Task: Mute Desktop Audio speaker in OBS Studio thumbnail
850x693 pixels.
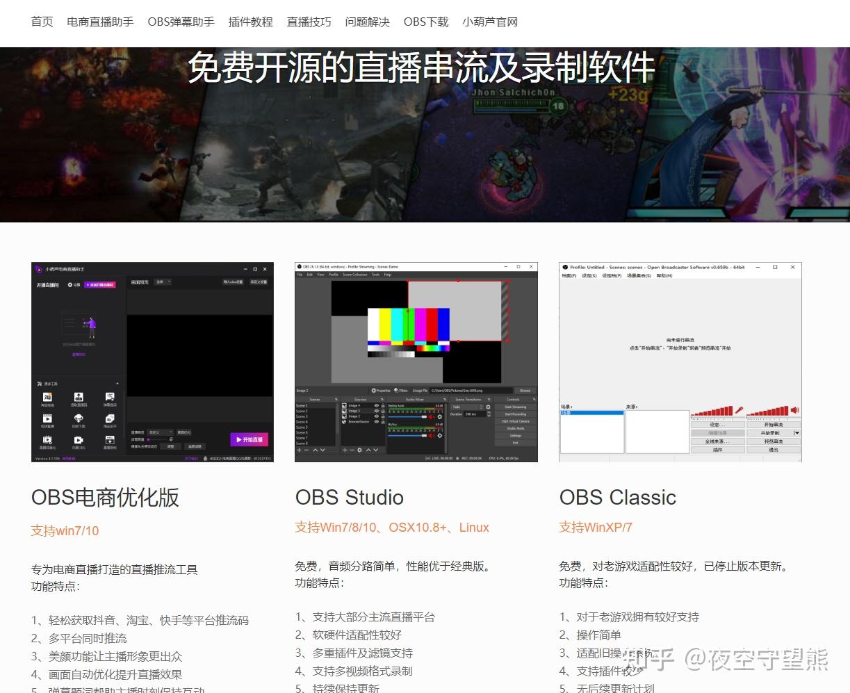Action: click(431, 417)
